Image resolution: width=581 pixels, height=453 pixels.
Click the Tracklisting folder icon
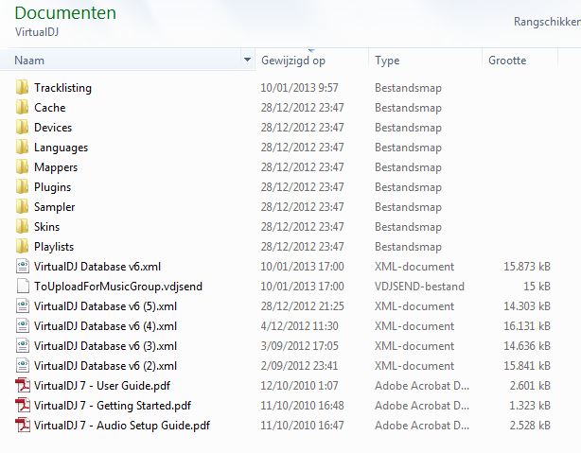[x=22, y=87]
